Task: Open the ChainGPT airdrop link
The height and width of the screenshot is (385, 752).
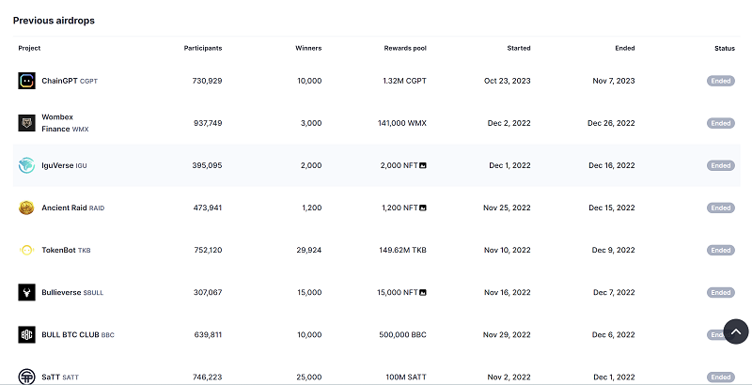Action: click(x=59, y=81)
